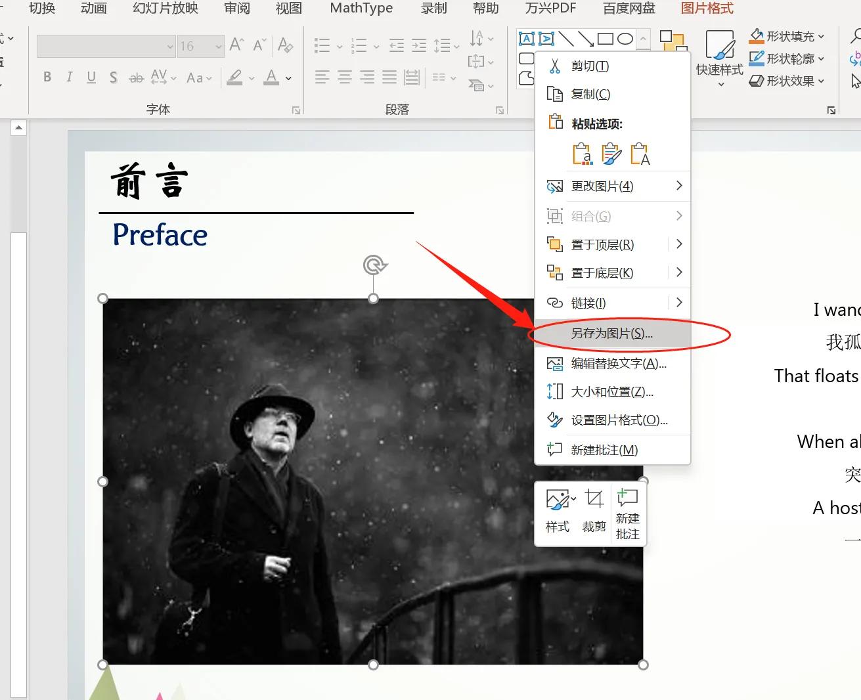
Task: Open the change case Aa dropdown
Action: pyautogui.click(x=199, y=77)
